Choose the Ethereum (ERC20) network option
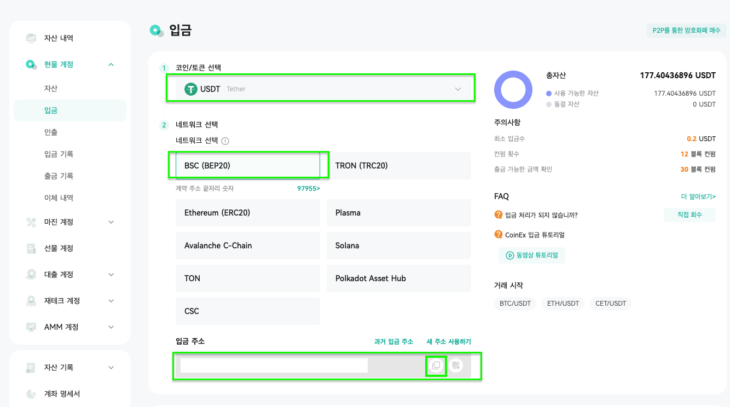This screenshot has height=407, width=730. coord(248,213)
